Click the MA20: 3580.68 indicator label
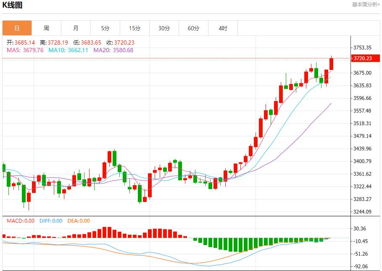 pyautogui.click(x=113, y=50)
